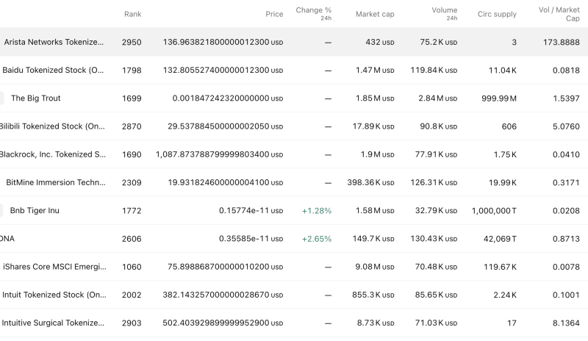Click market cap 1.85 M USD
This screenshot has width=588, height=341.
375,98
